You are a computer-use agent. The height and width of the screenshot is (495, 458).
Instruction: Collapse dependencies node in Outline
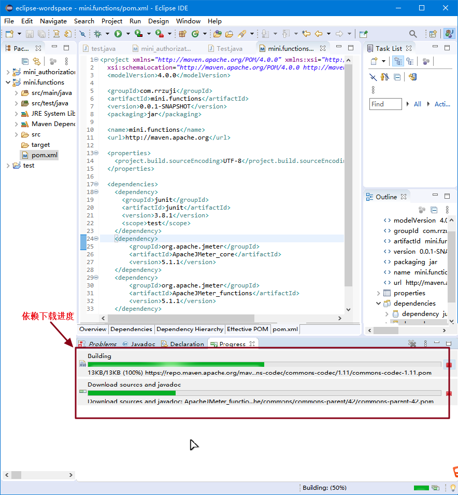click(379, 304)
